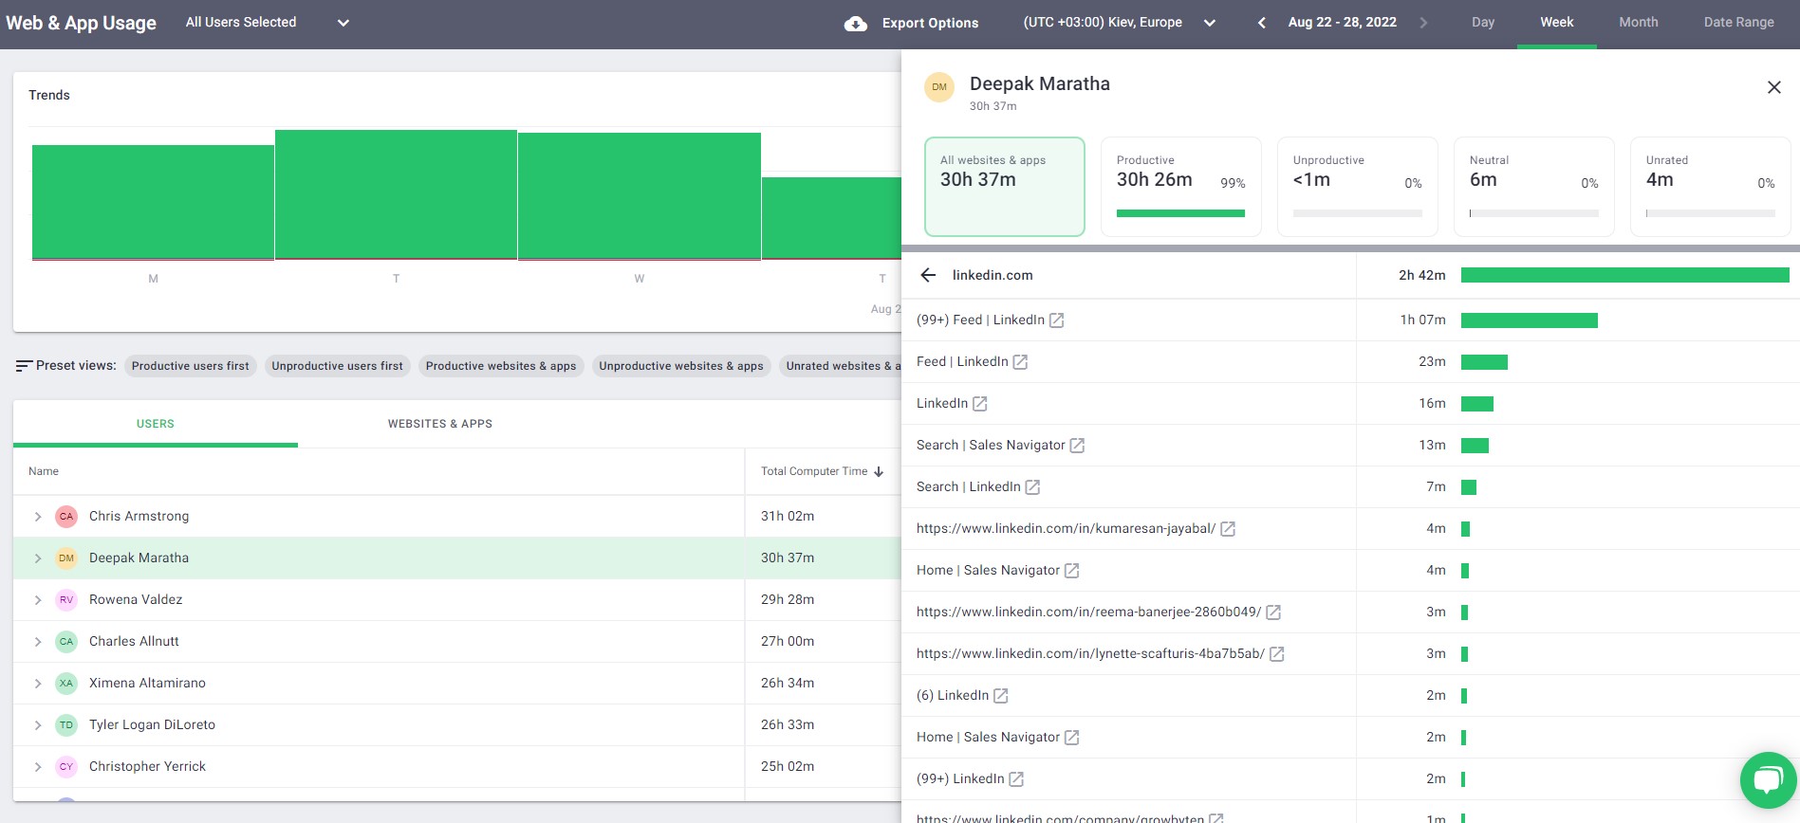
Task: Select the Productive 30h 26m filter card
Action: click(x=1180, y=187)
